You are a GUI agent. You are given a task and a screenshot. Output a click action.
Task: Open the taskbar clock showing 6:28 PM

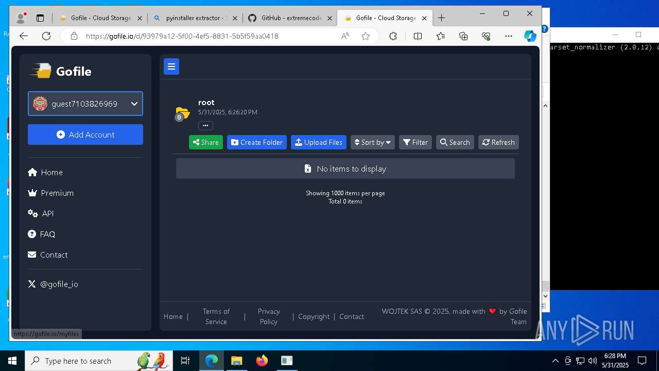[x=615, y=361]
